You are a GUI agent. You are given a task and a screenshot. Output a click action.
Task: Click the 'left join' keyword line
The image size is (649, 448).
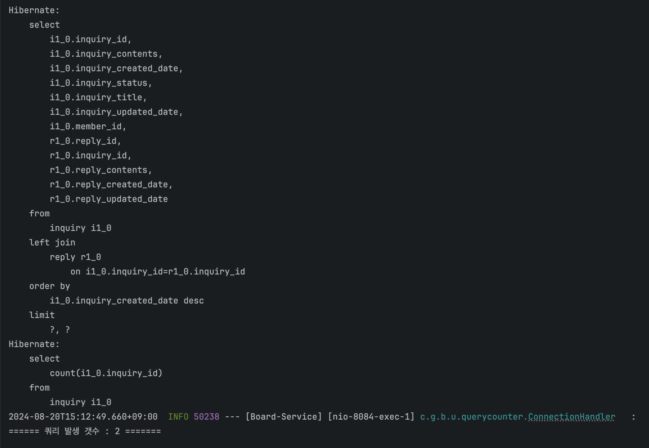52,242
